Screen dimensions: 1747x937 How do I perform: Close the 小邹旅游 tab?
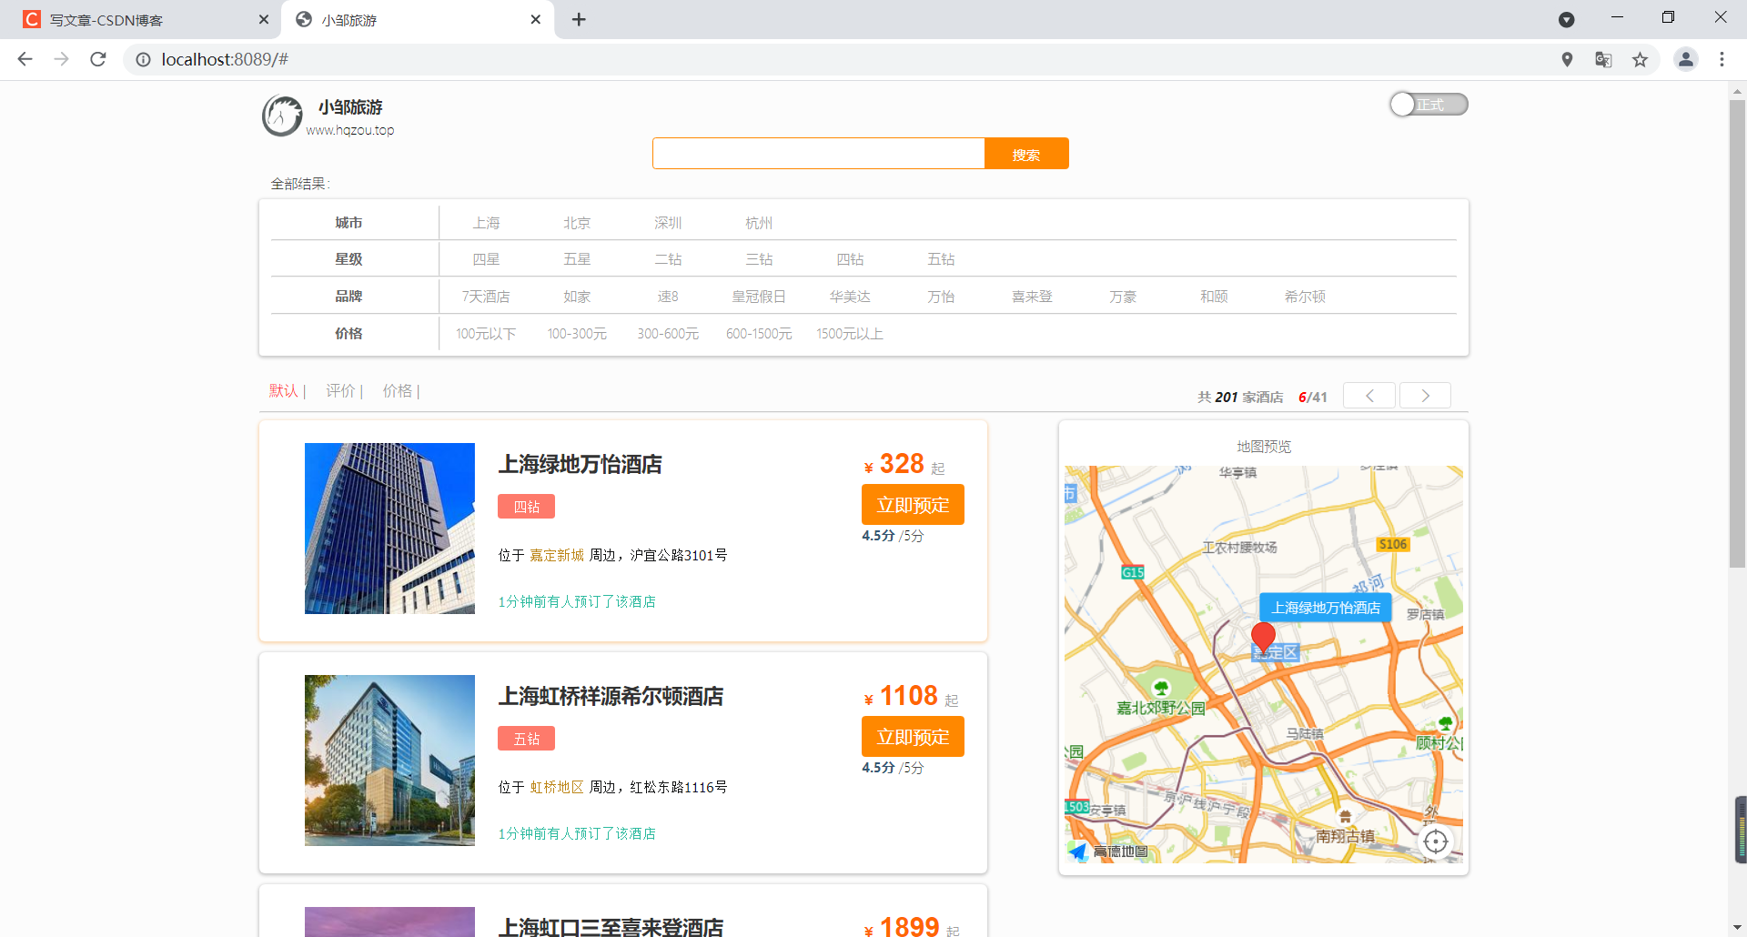[x=536, y=19]
